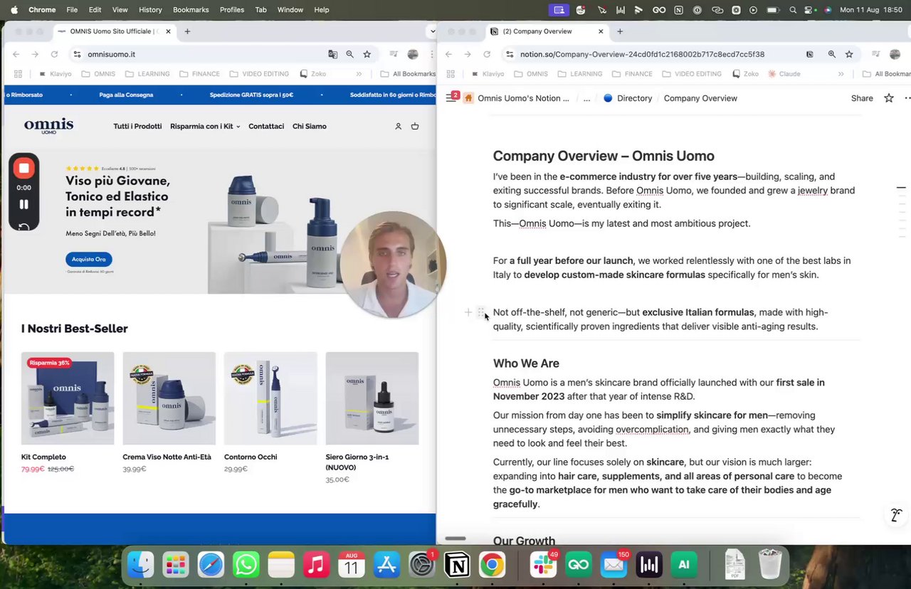Close the Company Overview browser tab
Viewport: 911px width, 589px height.
tap(601, 31)
